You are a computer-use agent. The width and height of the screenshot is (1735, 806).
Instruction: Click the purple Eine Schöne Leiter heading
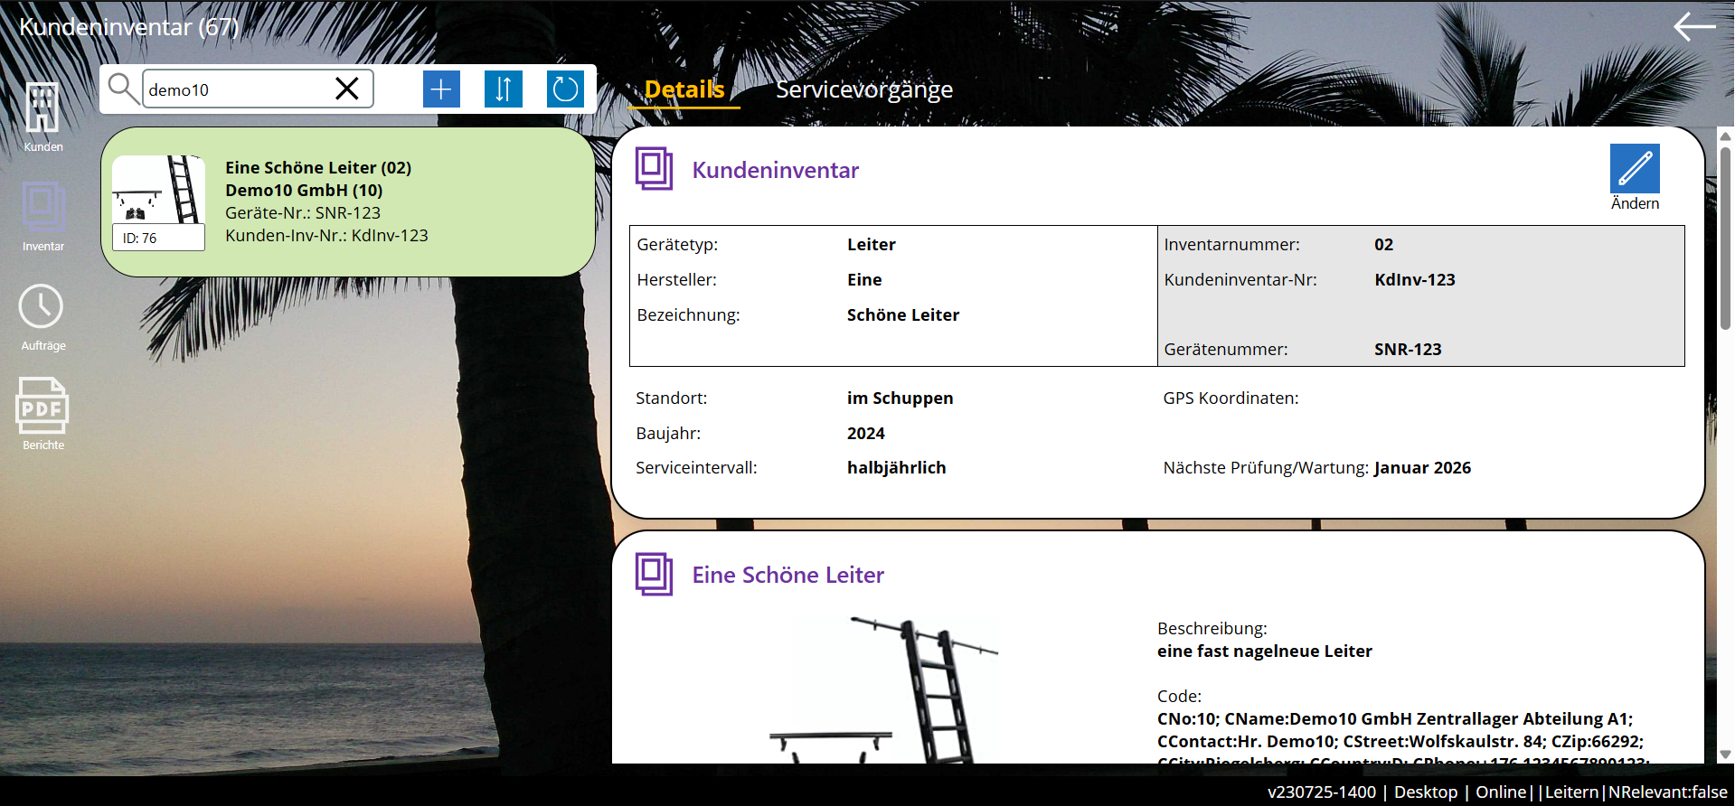(x=788, y=575)
